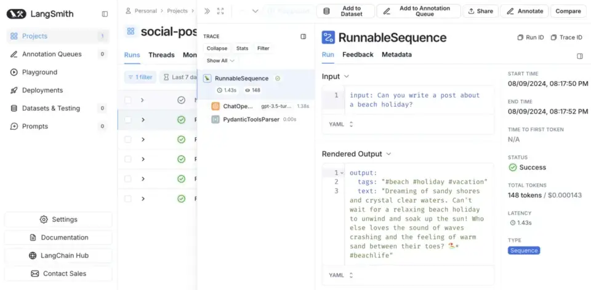Image resolution: width=591 pixels, height=290 pixels.
Task: Select the checkbox in sixth runs row
Action: click(128, 198)
